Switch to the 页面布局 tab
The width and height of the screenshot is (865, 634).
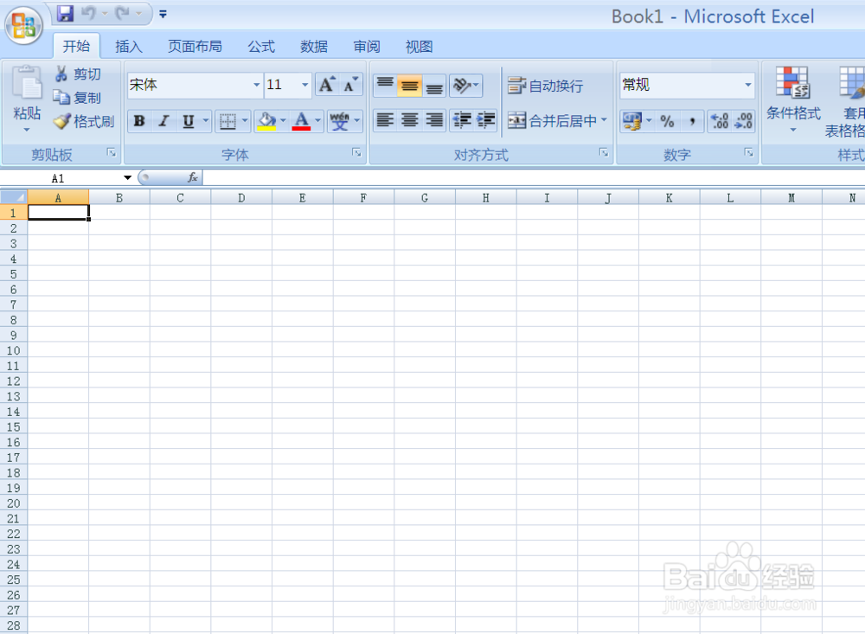coord(195,47)
